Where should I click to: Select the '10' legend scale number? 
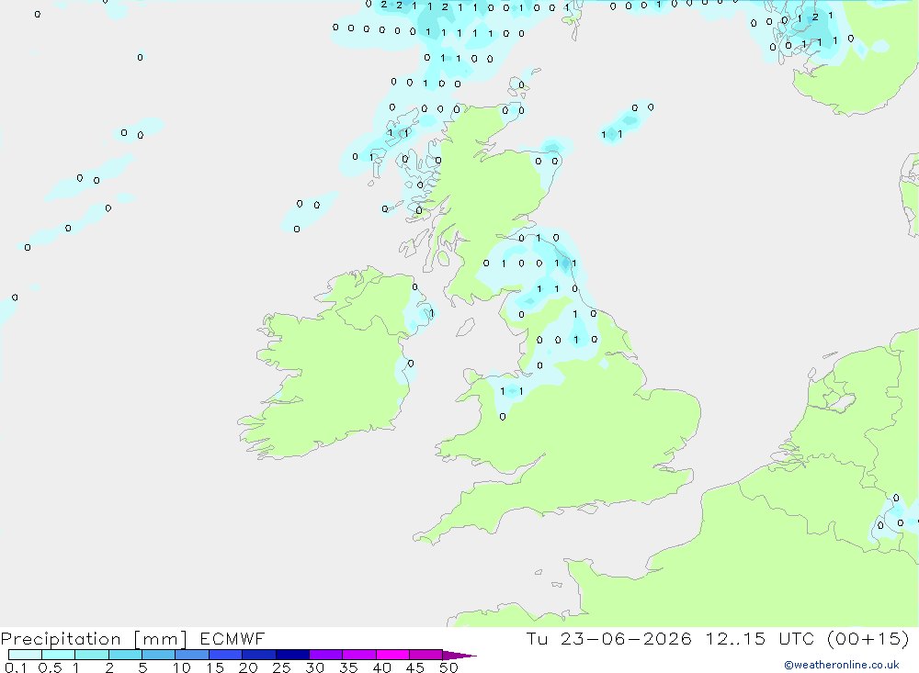click(x=181, y=667)
